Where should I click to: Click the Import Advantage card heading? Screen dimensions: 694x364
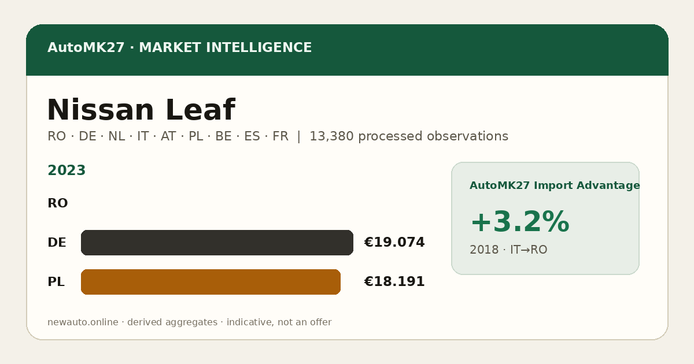(x=555, y=185)
